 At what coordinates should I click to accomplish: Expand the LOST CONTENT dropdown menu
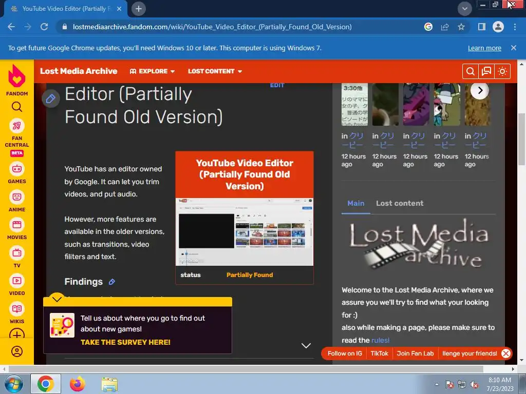(215, 71)
